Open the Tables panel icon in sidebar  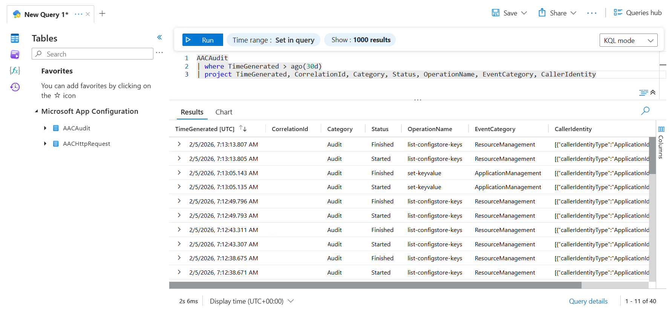15,38
